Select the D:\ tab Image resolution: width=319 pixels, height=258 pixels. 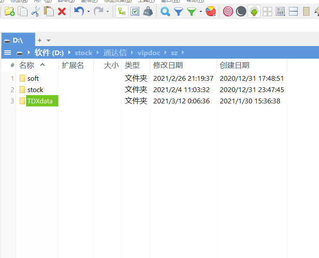17,40
